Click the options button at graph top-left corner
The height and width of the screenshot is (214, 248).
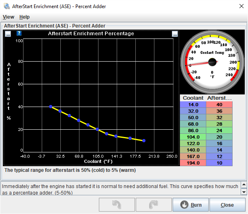coord(8,34)
